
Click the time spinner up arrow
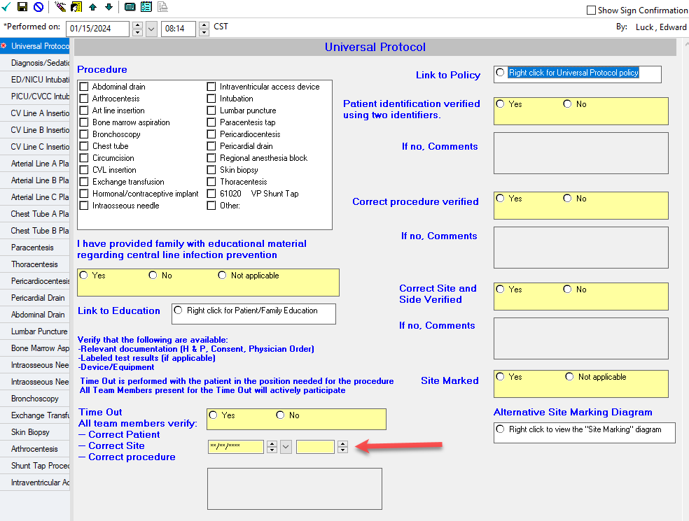coord(342,443)
